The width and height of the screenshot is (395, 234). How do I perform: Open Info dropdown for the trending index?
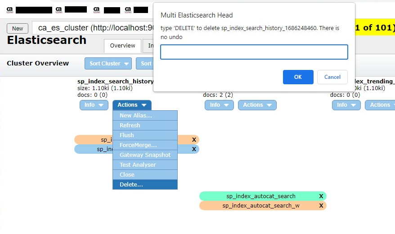tap(346, 105)
